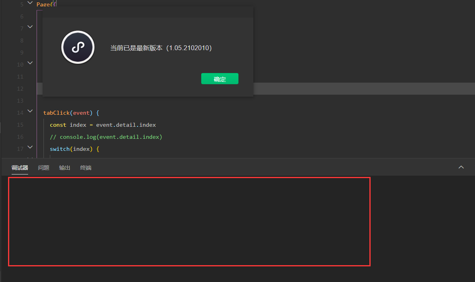The width and height of the screenshot is (475, 282).
Task: Collapse the bottom panel with chevron
Action: tap(461, 167)
